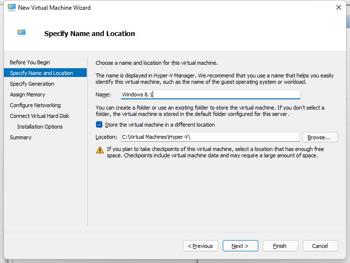This screenshot has width=350, height=263.
Task: Jump to the Assign Memory step
Action: click(27, 94)
